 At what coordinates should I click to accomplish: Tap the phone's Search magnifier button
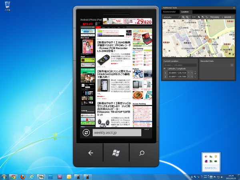point(142,153)
